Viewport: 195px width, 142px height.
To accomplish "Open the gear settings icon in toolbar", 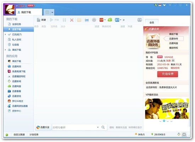I will click(94, 20).
